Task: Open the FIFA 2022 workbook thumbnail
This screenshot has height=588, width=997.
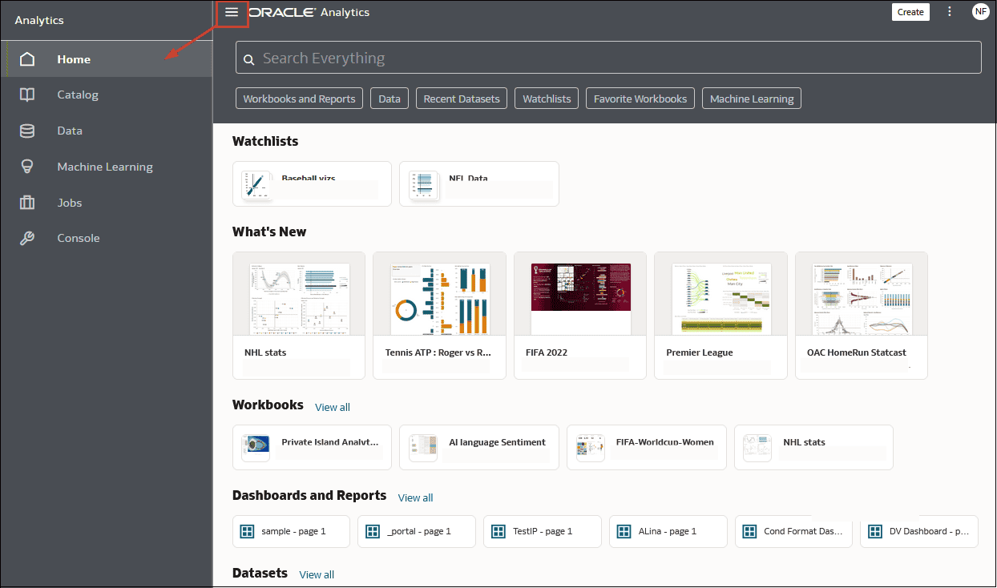Action: (x=579, y=298)
